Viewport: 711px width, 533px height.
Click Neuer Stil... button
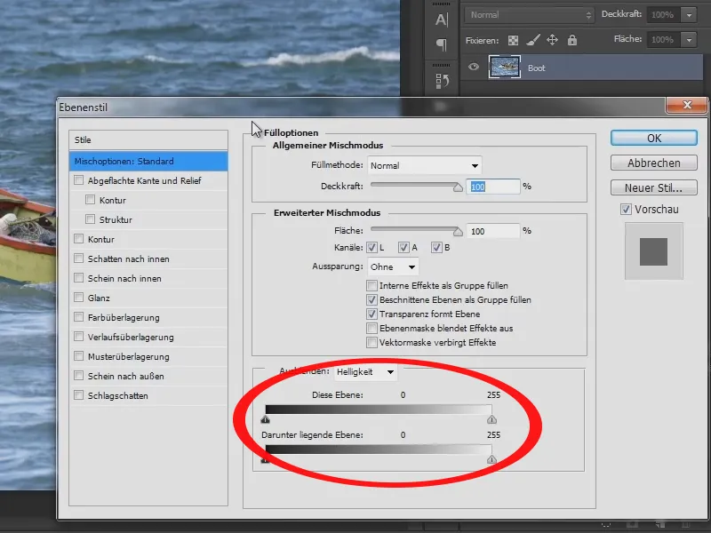tap(653, 187)
